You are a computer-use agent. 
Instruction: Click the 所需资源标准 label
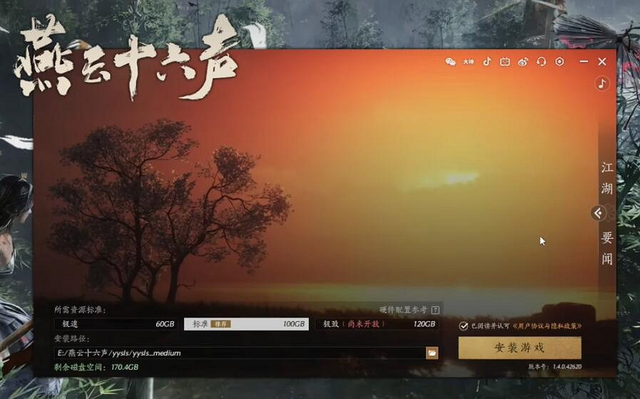click(x=80, y=310)
